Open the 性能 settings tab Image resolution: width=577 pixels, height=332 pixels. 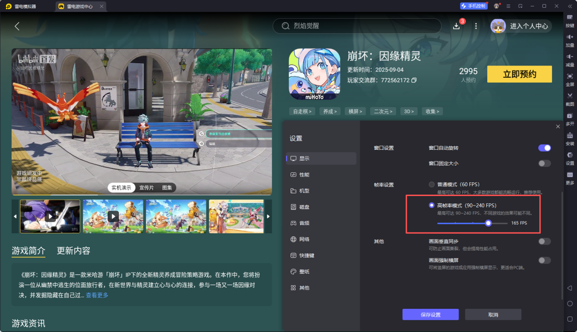(x=304, y=175)
